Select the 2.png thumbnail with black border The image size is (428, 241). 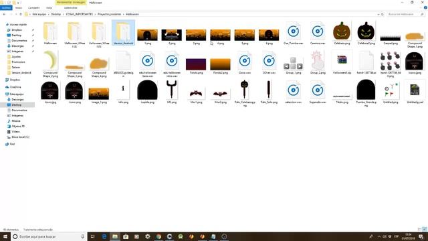click(172, 35)
